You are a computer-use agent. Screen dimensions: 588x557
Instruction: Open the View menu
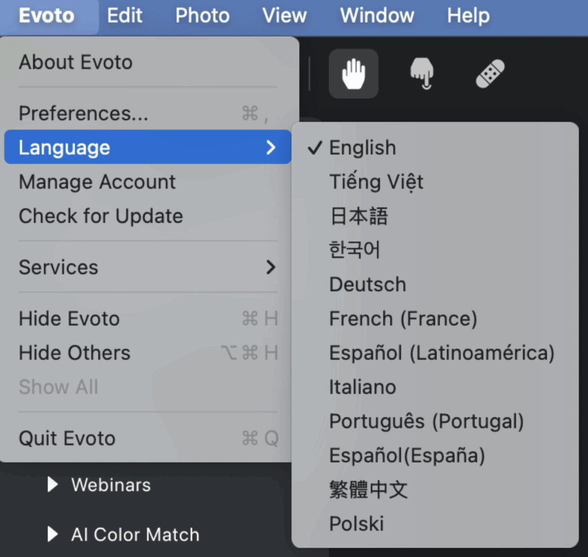(x=284, y=16)
